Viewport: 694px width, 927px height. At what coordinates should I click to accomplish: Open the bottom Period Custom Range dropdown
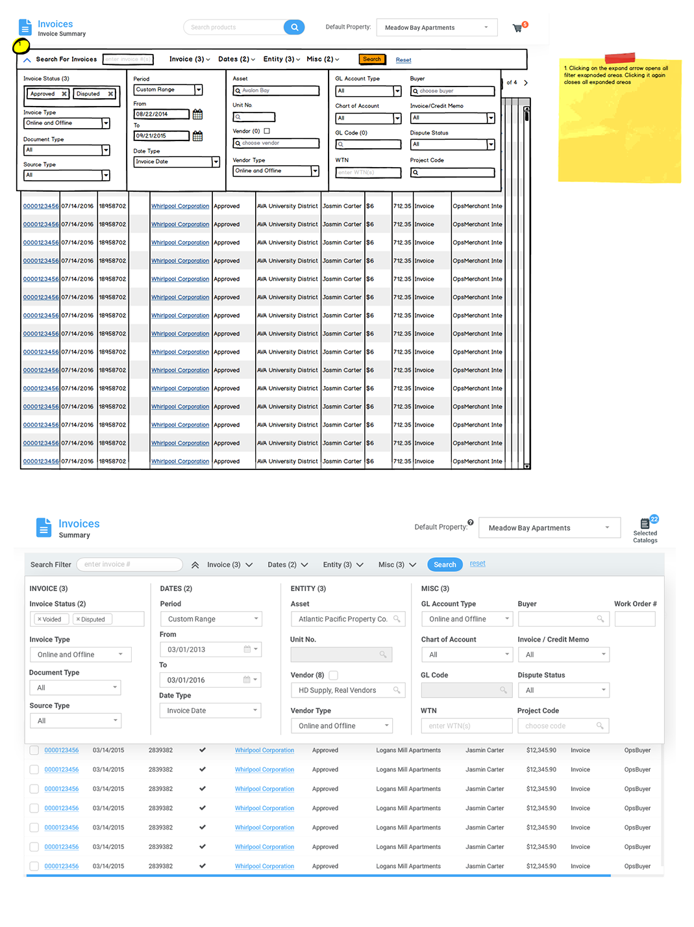[211, 619]
